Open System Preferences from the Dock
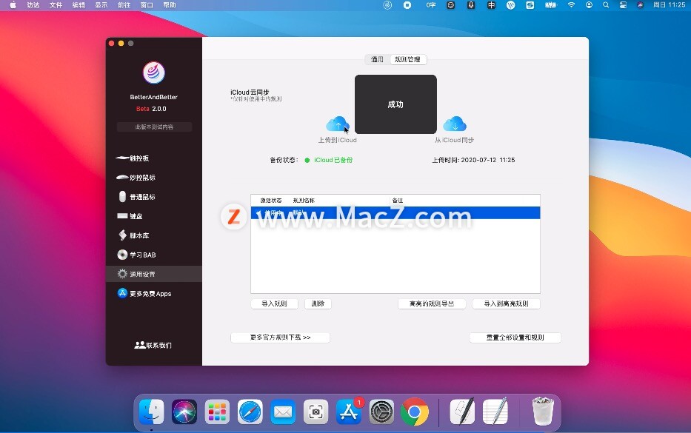Image resolution: width=691 pixels, height=433 pixels. point(381,412)
